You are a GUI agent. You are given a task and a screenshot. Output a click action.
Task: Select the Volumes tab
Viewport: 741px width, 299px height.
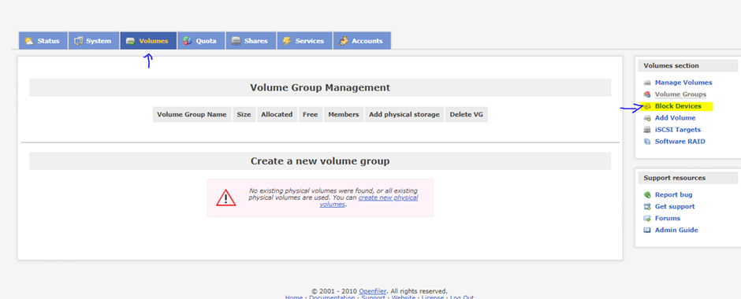148,41
